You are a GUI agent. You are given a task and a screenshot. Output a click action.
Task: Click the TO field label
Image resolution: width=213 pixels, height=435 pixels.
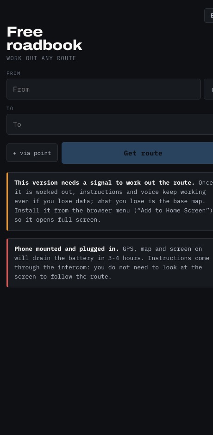tap(10, 108)
